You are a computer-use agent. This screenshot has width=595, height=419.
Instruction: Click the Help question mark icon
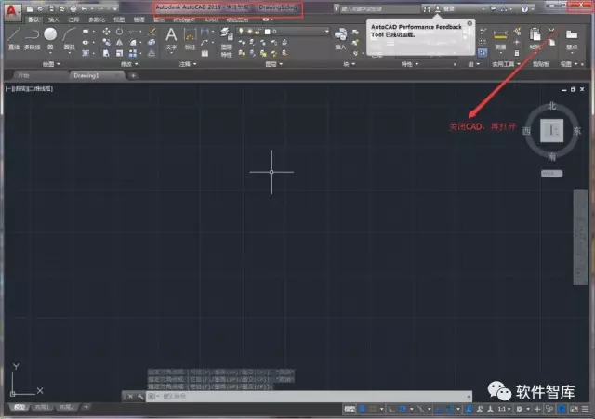524,8
